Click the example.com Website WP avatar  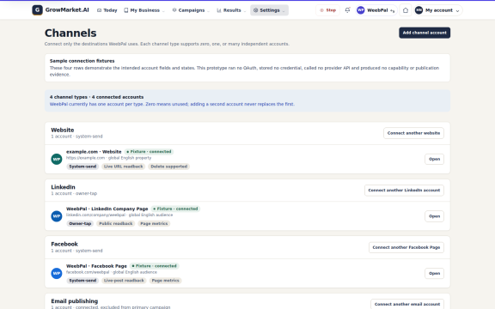tap(57, 159)
